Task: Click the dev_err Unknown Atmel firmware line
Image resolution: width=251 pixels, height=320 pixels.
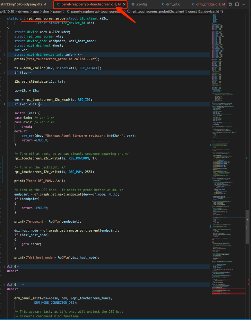Action: click(x=79, y=136)
